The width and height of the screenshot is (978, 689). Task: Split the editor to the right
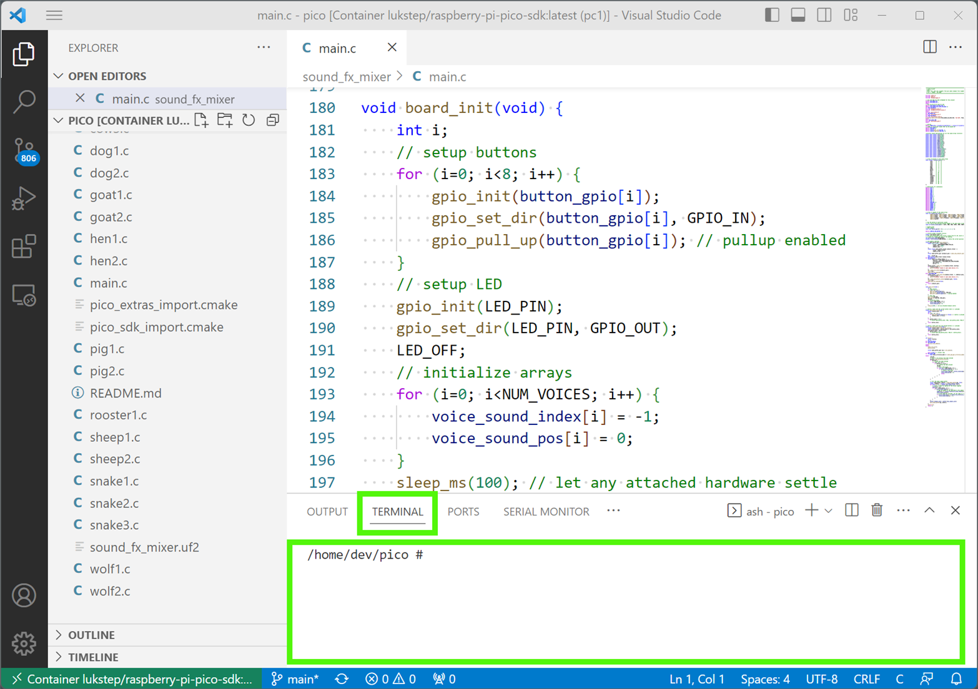[x=930, y=47]
